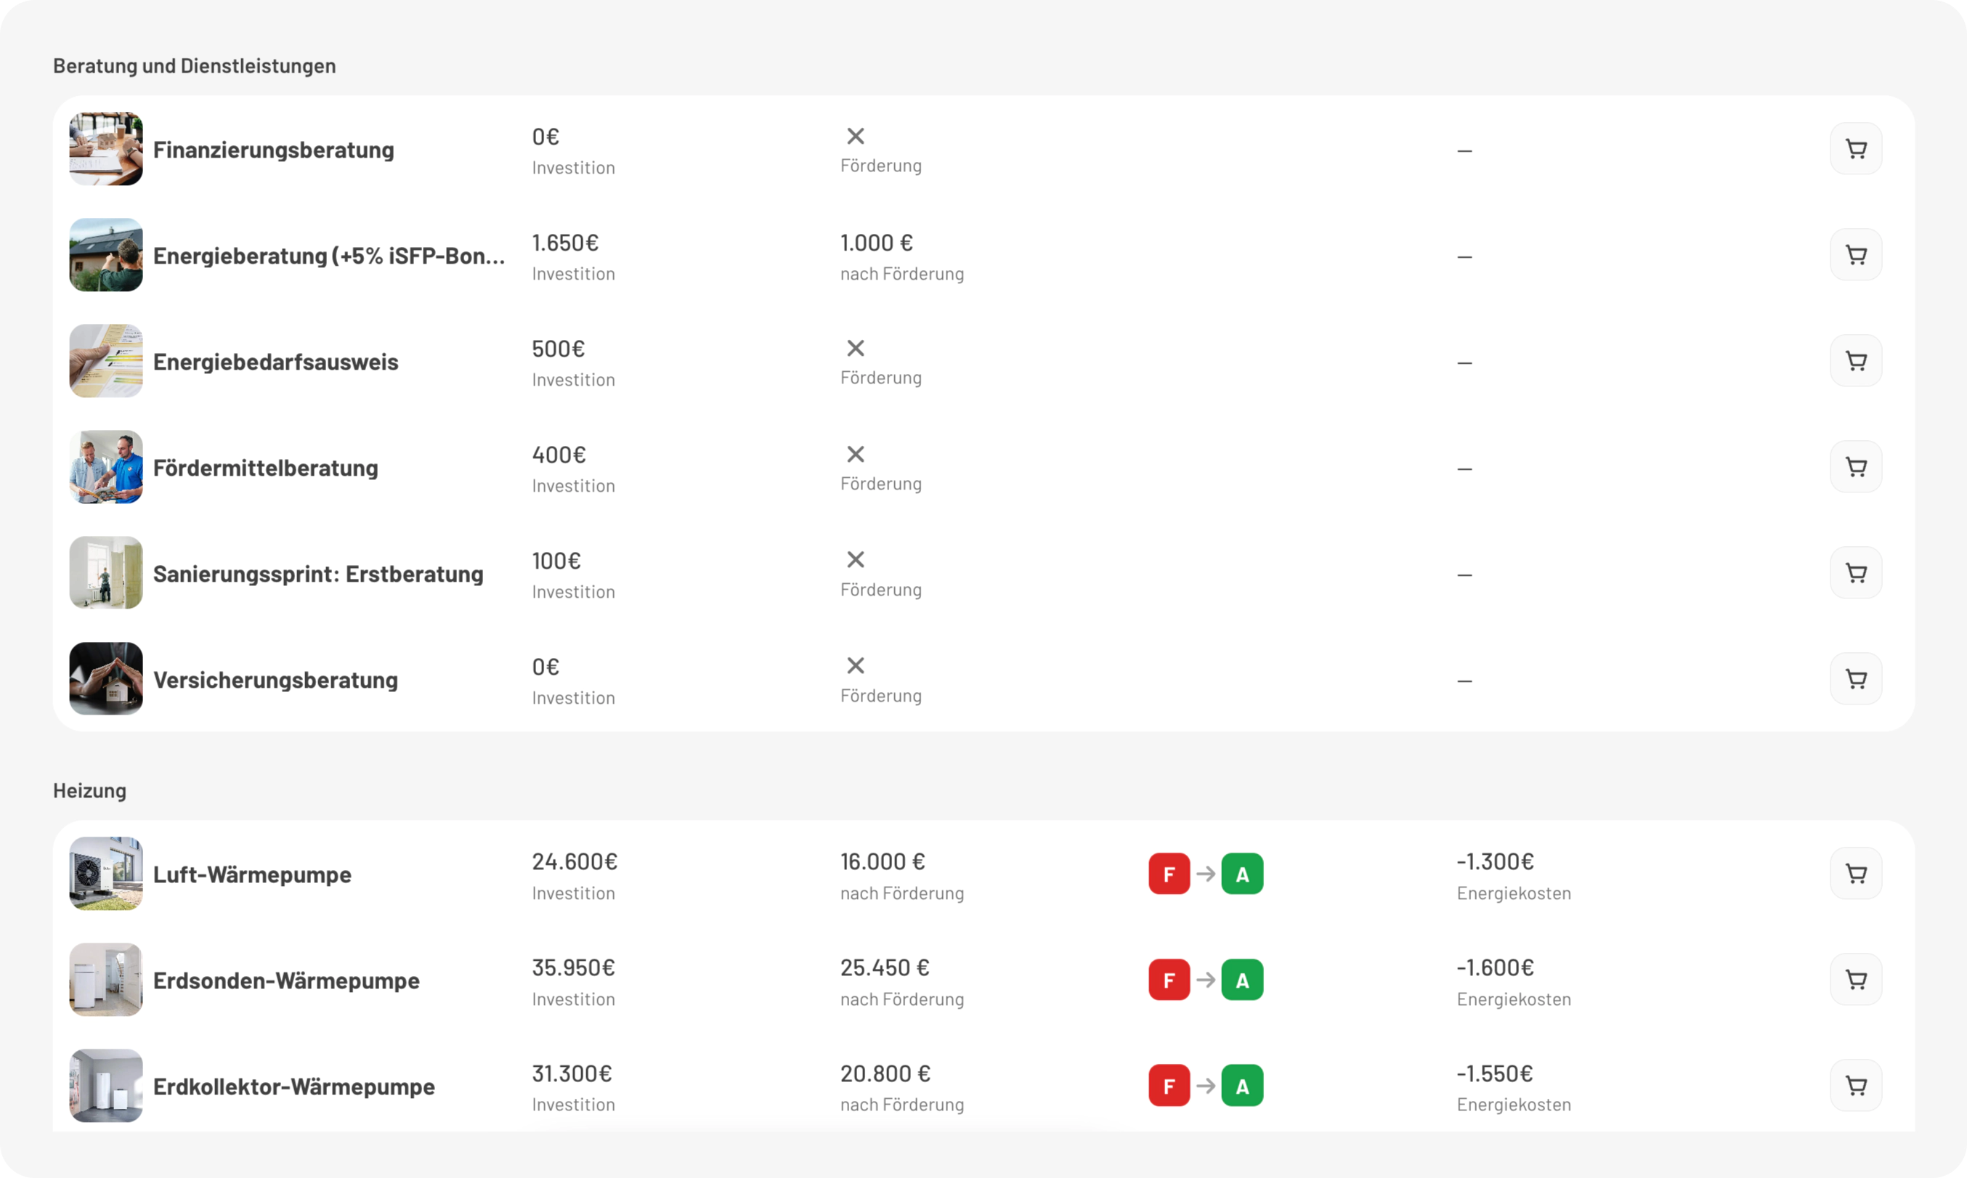Viewport: 1967px width, 1178px height.
Task: Add Energiebedarfsausweis to shopping cart
Action: coord(1855,360)
